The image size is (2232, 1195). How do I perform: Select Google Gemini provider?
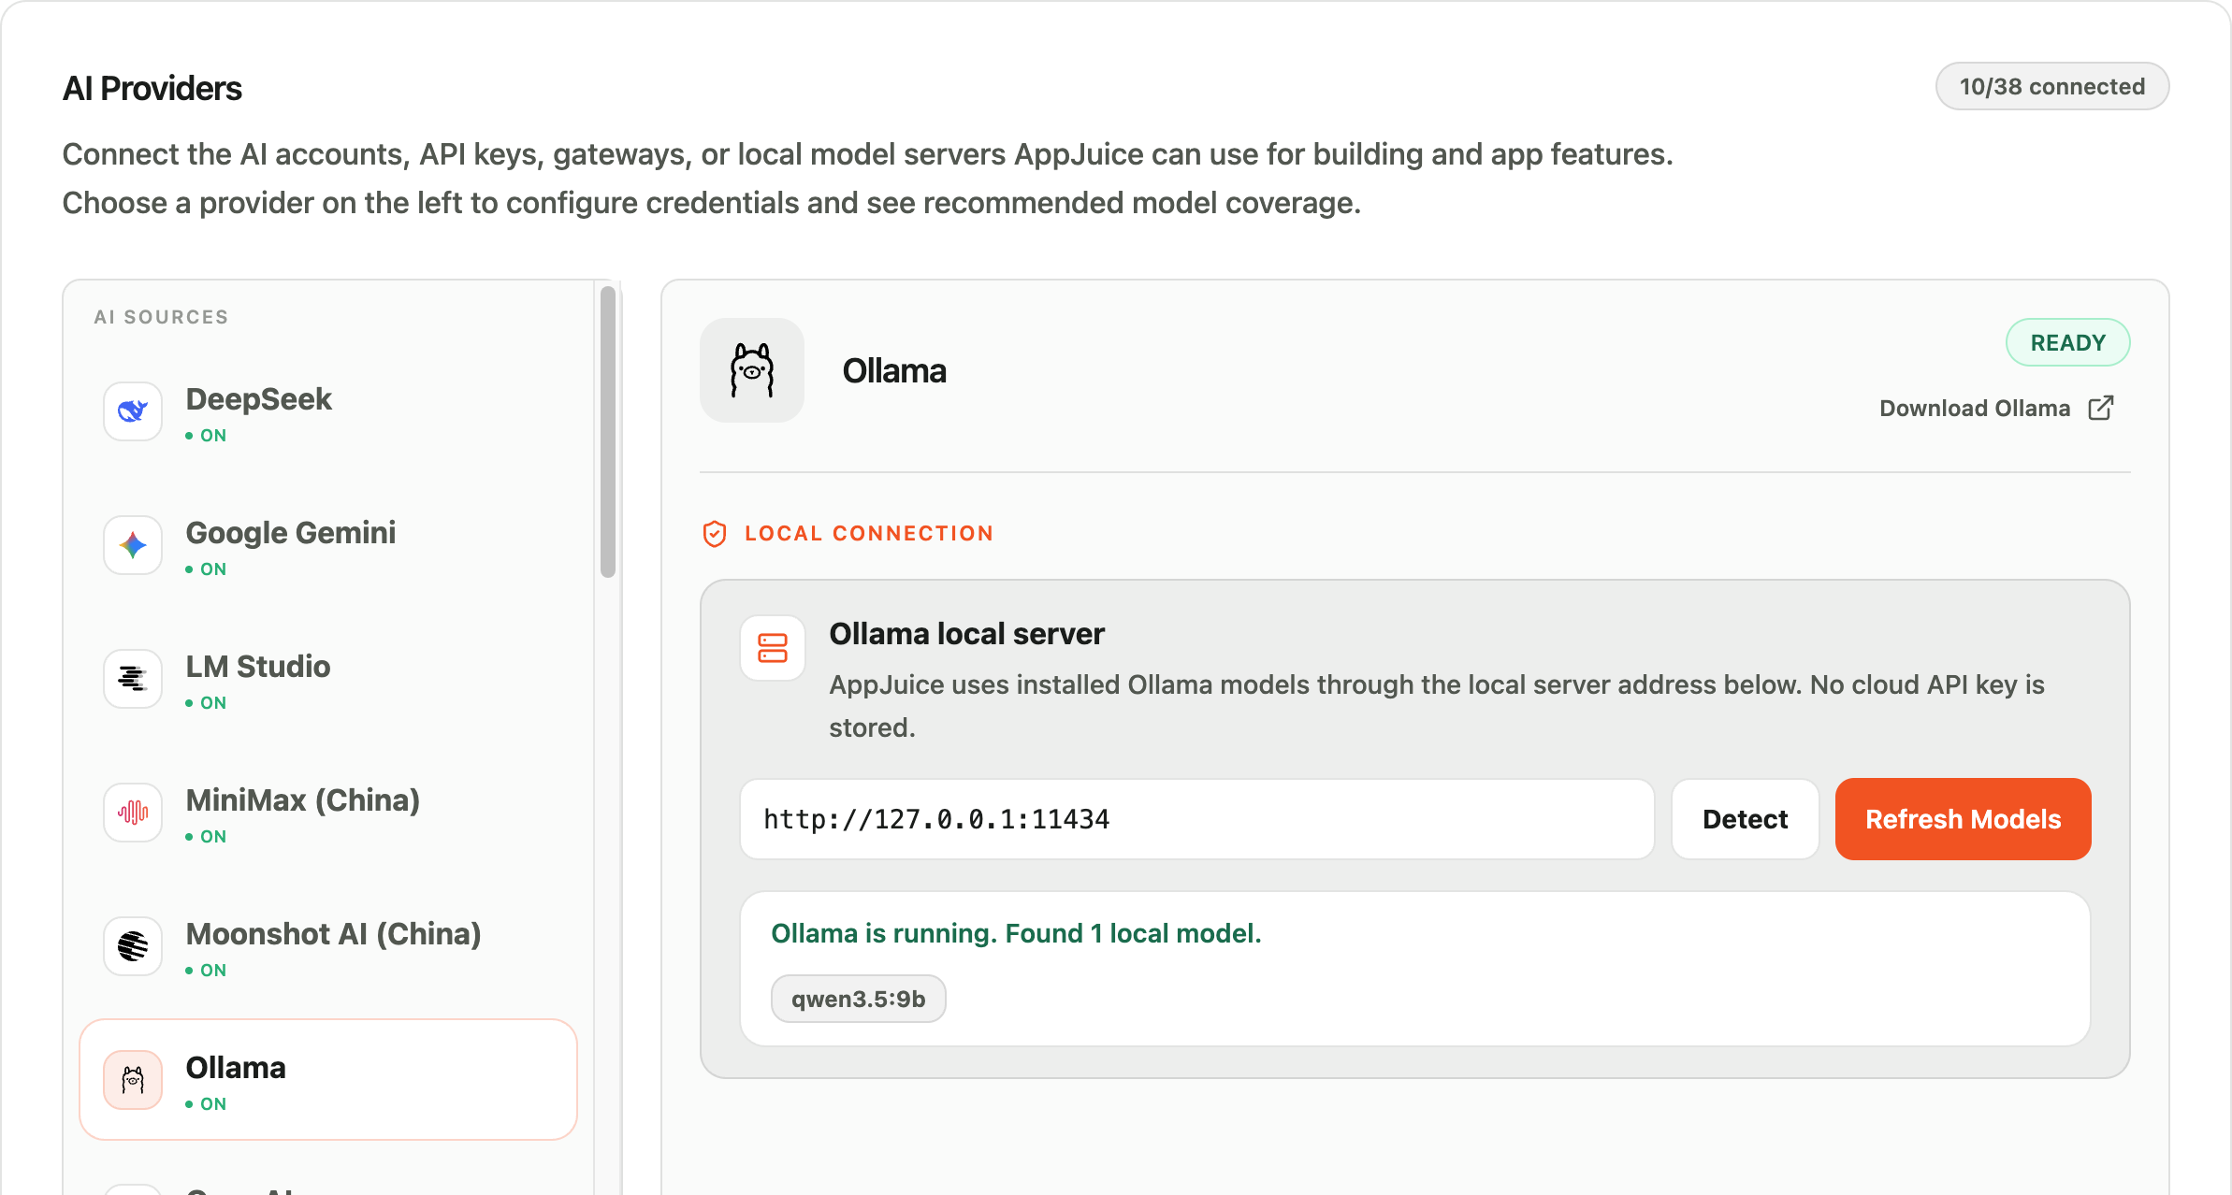328,545
